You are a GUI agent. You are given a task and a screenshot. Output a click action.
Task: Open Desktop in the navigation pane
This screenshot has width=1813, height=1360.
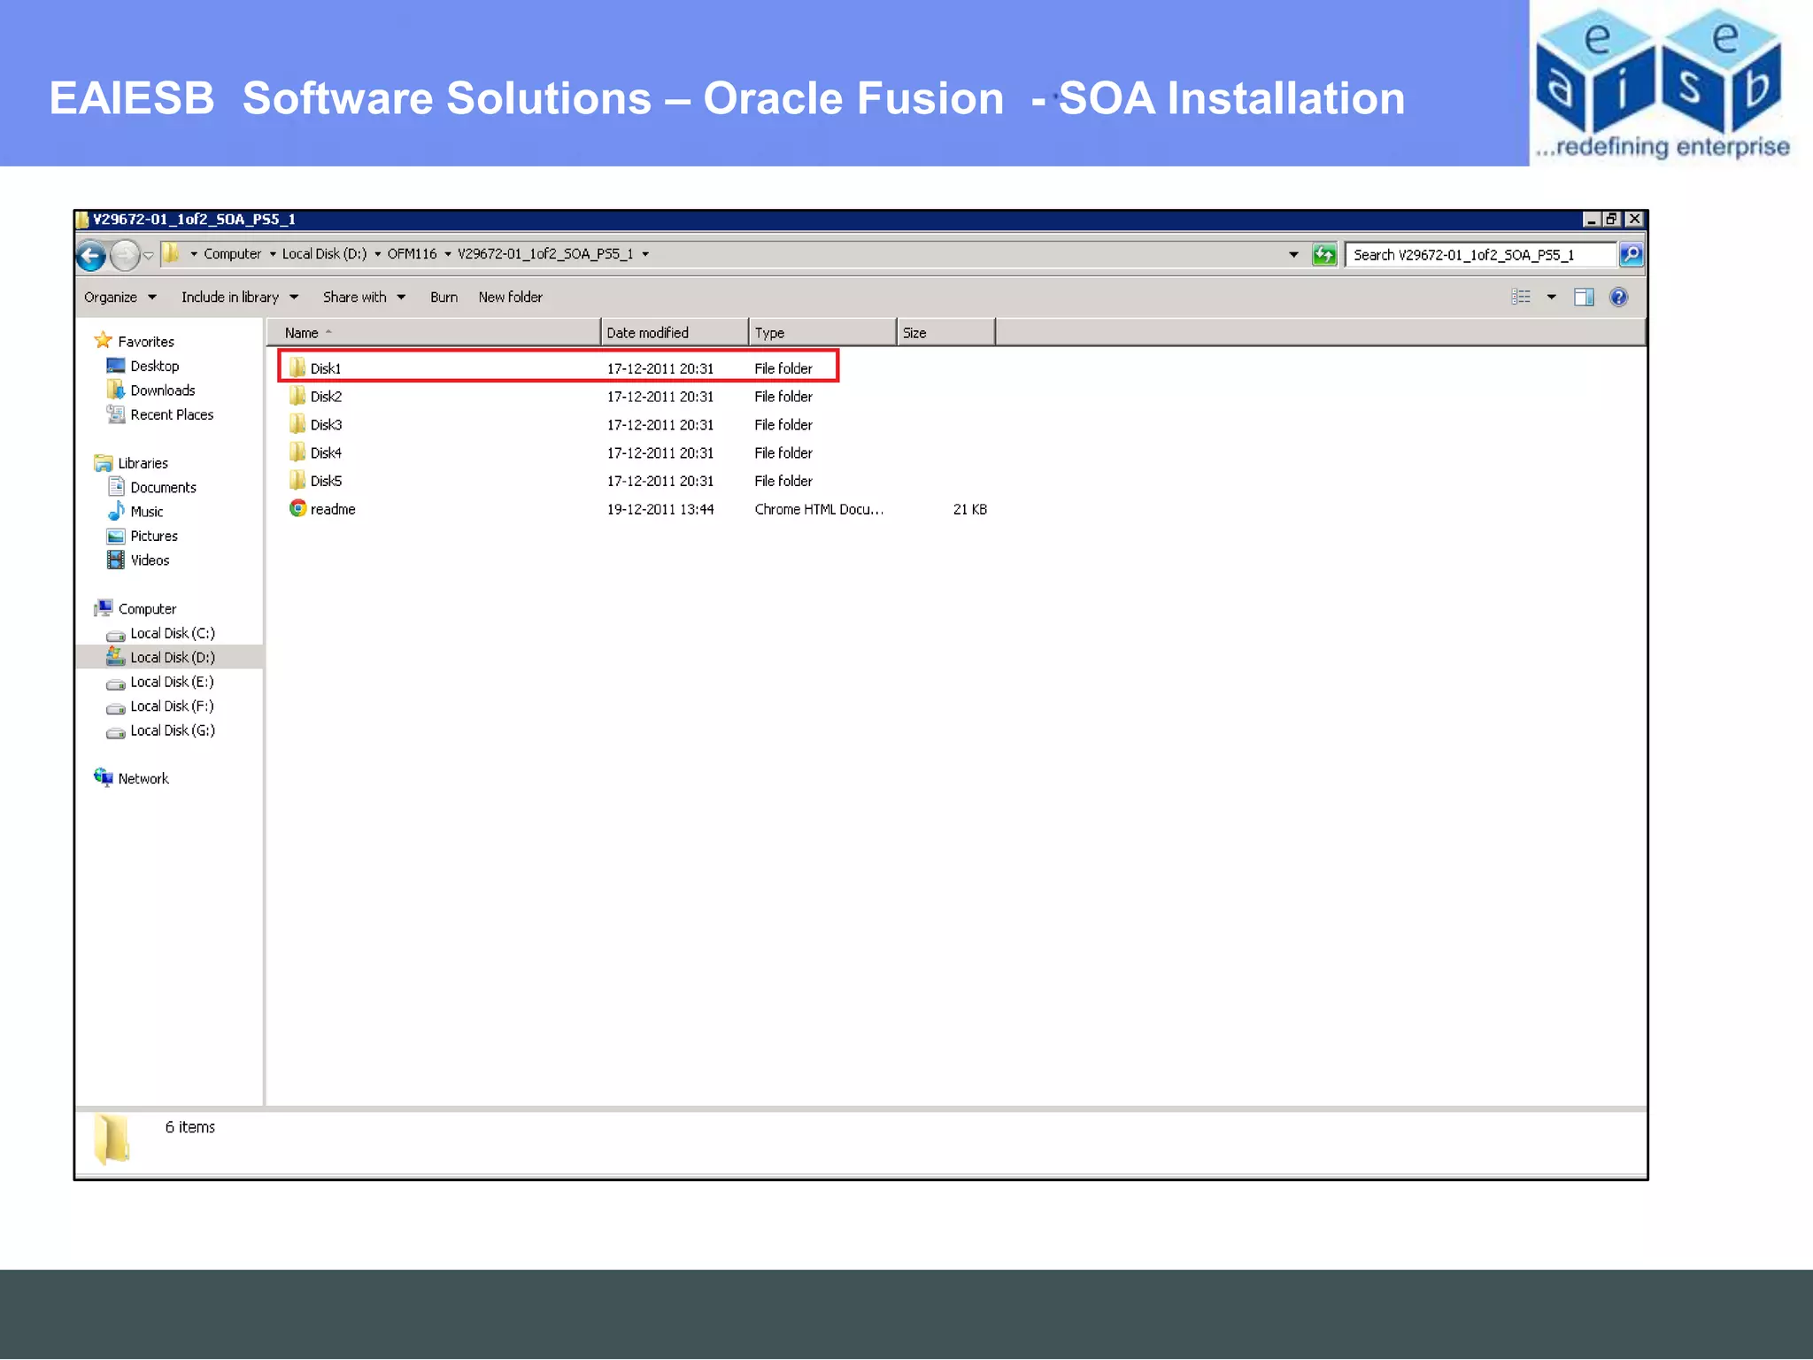click(154, 367)
